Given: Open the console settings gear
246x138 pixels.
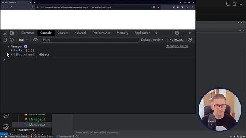Looking at the screenshot, I should (190, 40).
